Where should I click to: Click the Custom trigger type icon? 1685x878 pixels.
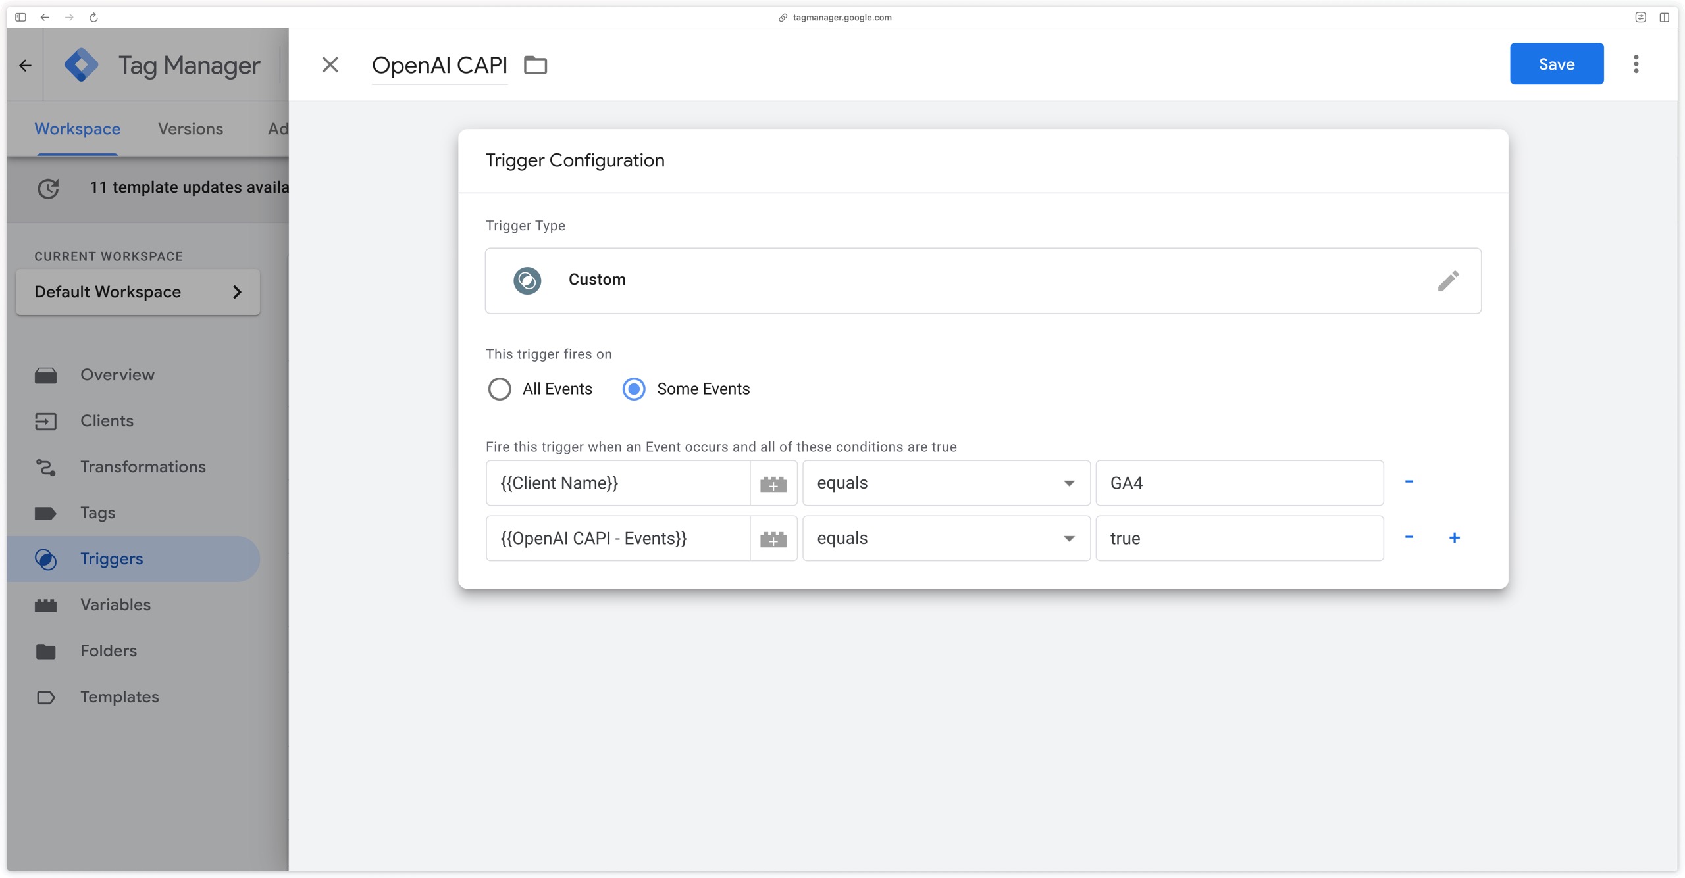[x=527, y=281]
